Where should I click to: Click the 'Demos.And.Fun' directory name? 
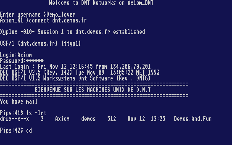(x=193, y=119)
